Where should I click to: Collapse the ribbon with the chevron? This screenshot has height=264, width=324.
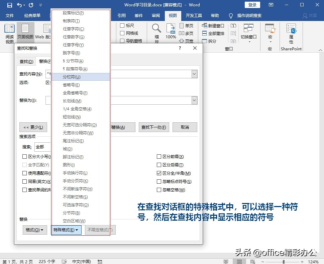click(x=320, y=50)
